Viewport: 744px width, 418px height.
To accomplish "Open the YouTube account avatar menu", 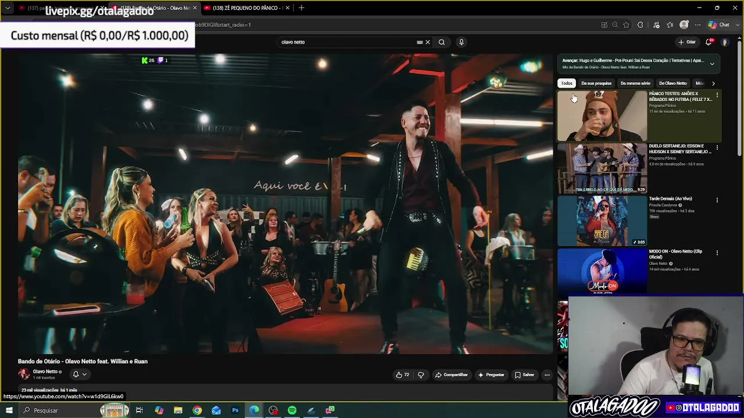I will click(x=725, y=42).
